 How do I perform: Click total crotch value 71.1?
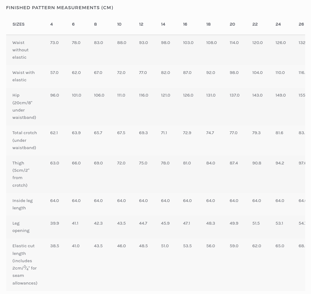pyautogui.click(x=164, y=133)
